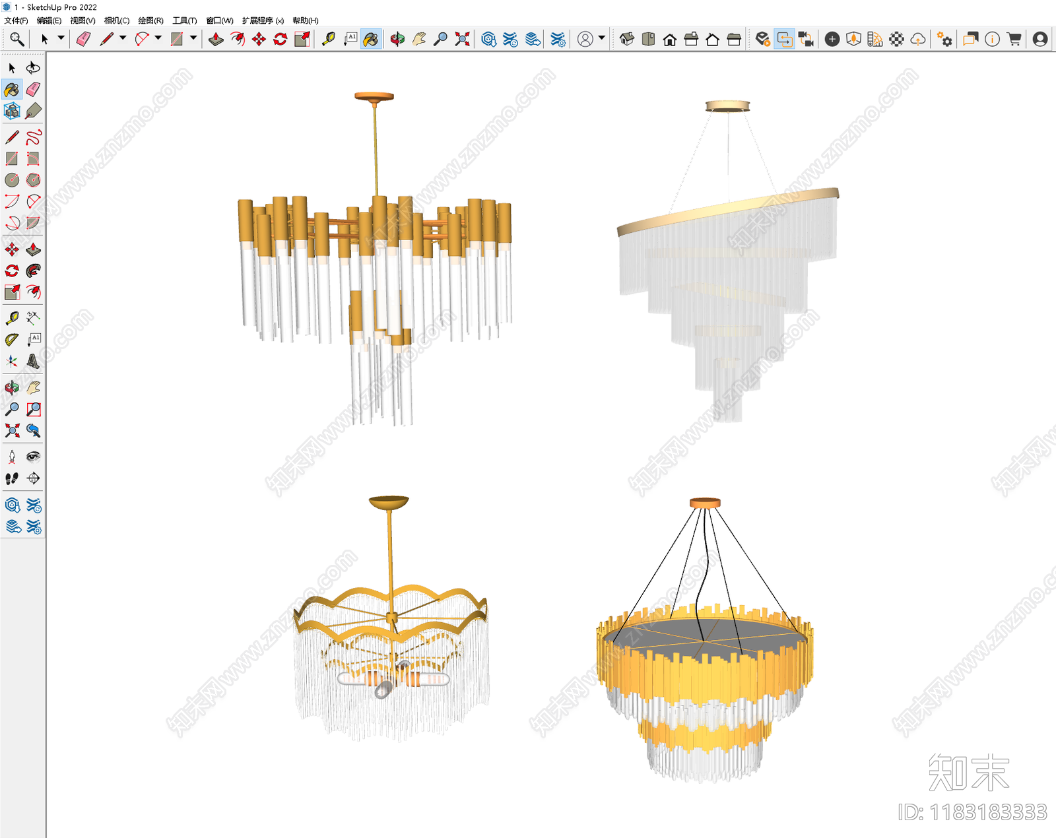The width and height of the screenshot is (1056, 838).
Task: Select the Circle tool
Action: 12,179
